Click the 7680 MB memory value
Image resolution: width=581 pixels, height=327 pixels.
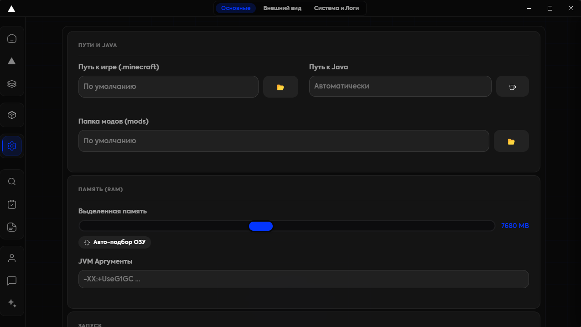click(x=515, y=226)
